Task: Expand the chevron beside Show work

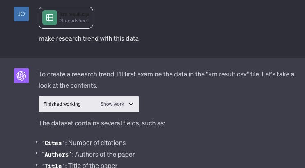Action: [131, 104]
